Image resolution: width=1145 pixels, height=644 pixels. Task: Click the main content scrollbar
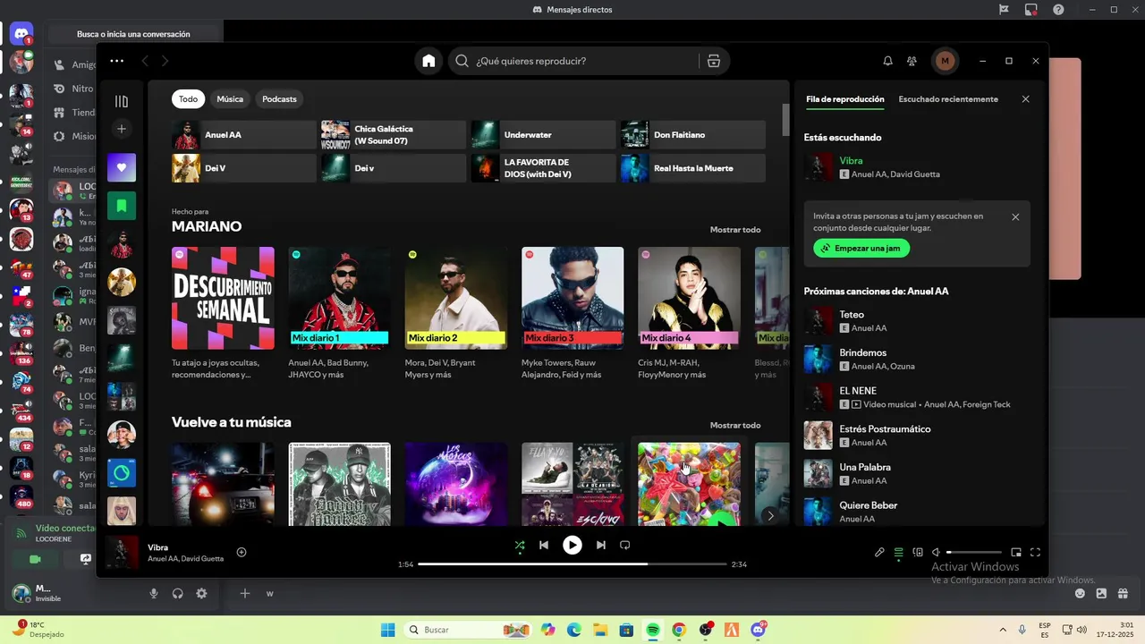tap(786, 119)
